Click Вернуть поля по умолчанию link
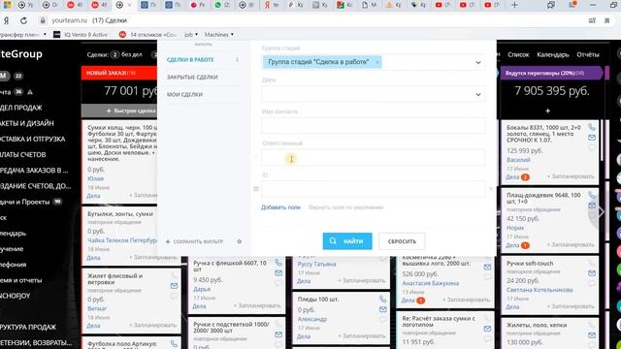Viewport: 621px width, 349px height. click(x=345, y=207)
